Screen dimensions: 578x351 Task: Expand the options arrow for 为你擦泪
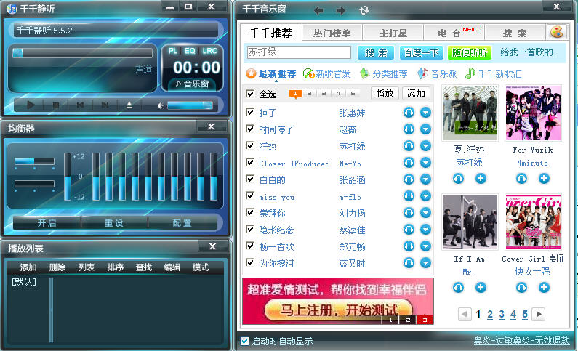(x=426, y=263)
